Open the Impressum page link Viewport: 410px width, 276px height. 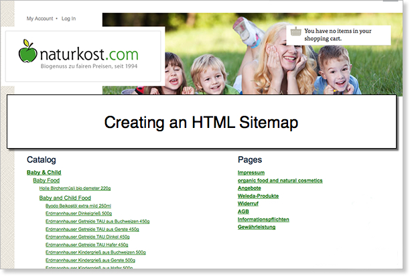click(251, 173)
